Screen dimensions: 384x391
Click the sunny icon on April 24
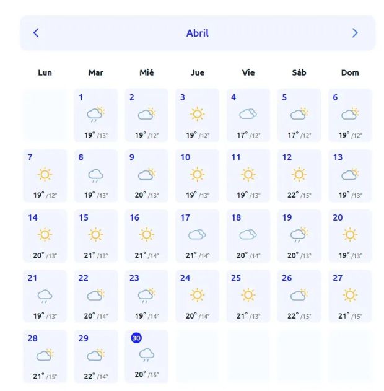point(197,295)
